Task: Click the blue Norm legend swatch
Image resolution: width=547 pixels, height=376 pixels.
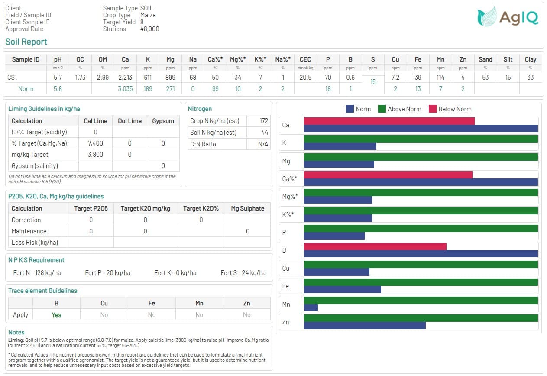Action: click(350, 109)
